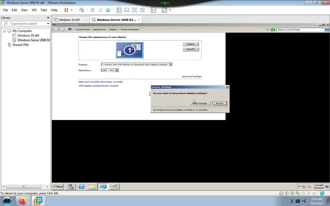
Task: Switch to Unity mode icon
Action: tap(142, 10)
